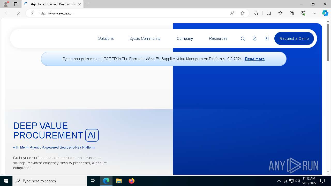Open Task View
Image resolution: width=331 pixels, height=186 pixels.
pyautogui.click(x=93, y=181)
